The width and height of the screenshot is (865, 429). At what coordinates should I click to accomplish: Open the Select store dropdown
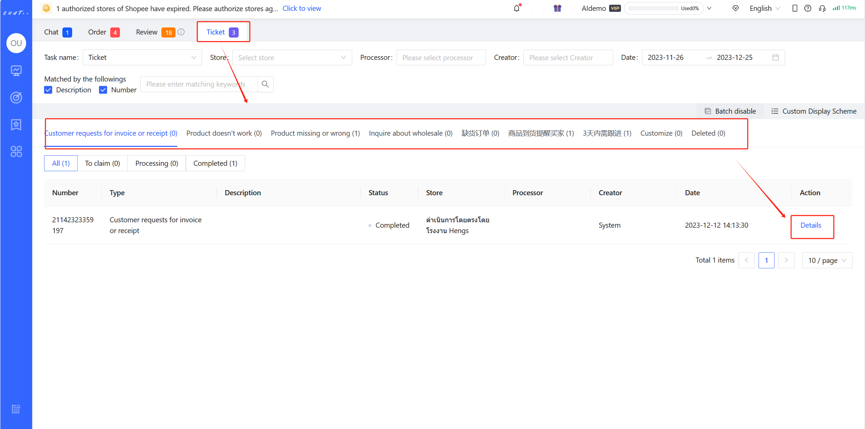click(292, 58)
